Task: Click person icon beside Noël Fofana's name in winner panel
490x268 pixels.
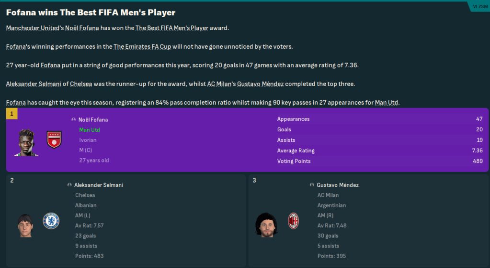Action: pos(73,120)
